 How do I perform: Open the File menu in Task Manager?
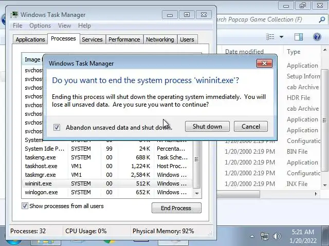coord(17,26)
